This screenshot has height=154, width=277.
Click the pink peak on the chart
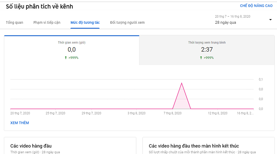tap(182, 83)
